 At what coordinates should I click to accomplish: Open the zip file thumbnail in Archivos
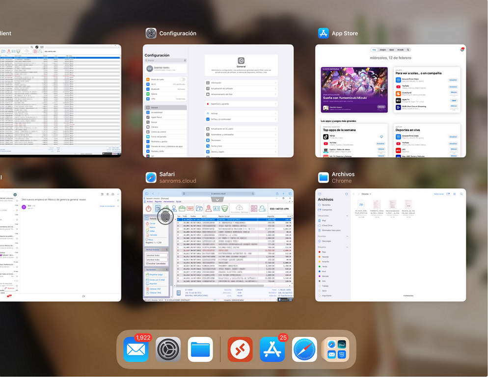coord(361,205)
